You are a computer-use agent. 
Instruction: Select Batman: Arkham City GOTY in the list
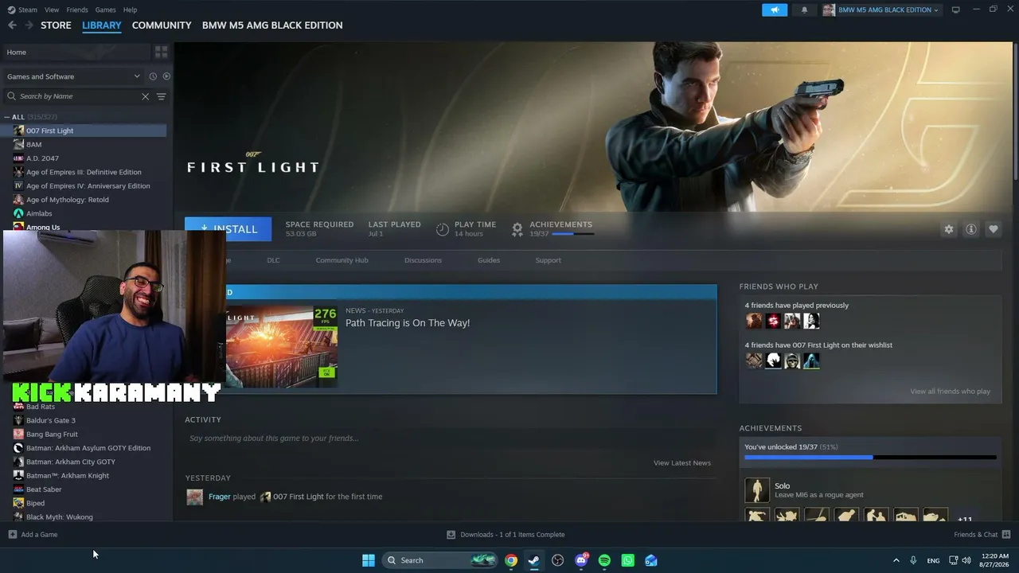[71, 462]
